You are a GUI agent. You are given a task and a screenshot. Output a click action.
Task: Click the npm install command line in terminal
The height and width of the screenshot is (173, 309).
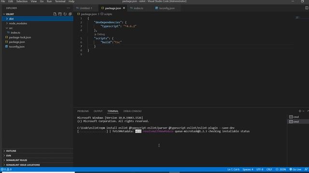(x=155, y=128)
